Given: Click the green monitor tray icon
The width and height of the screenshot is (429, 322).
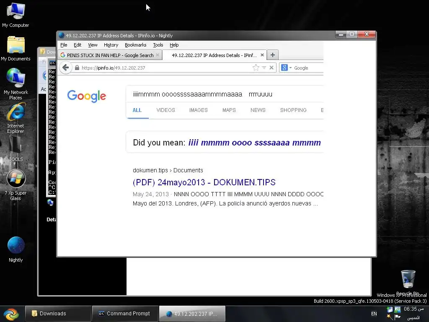Looking at the screenshot, I should pos(398,310).
